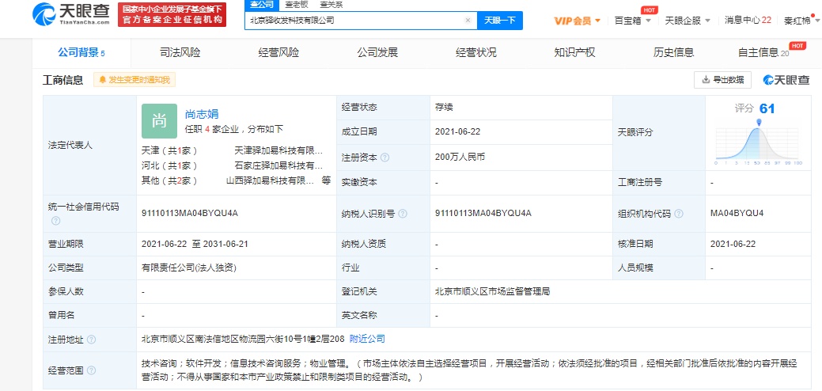Click 工商信息 section heading
This screenshot has height=391, width=822.
pos(63,80)
